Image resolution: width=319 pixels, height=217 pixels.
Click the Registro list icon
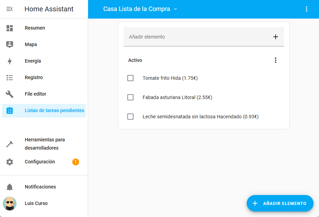click(x=10, y=78)
